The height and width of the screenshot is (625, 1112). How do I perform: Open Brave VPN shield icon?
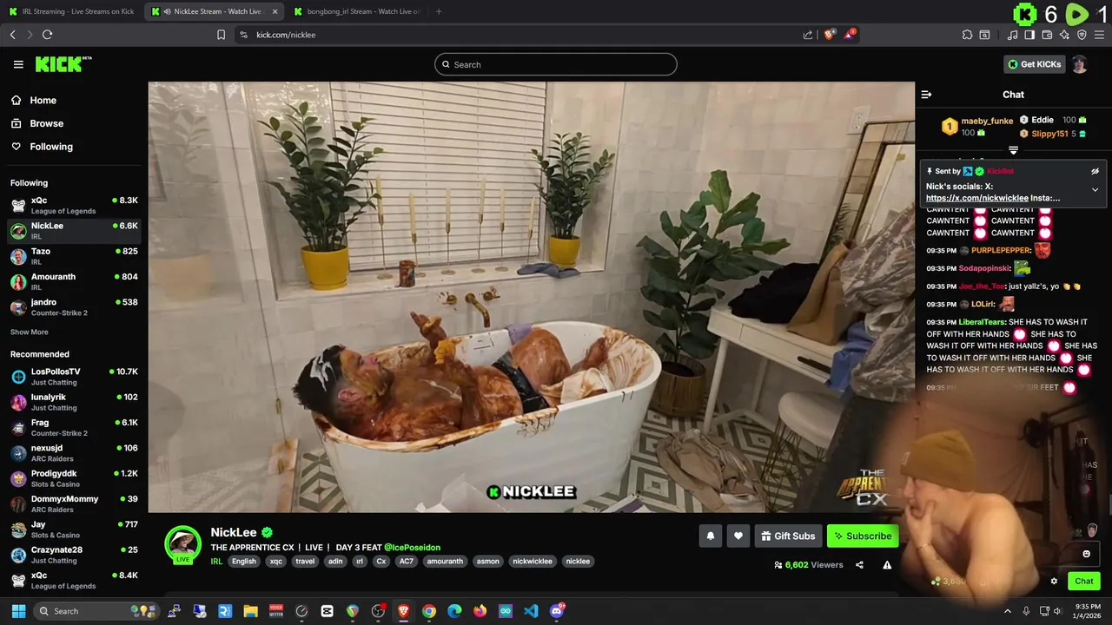coord(1082,35)
